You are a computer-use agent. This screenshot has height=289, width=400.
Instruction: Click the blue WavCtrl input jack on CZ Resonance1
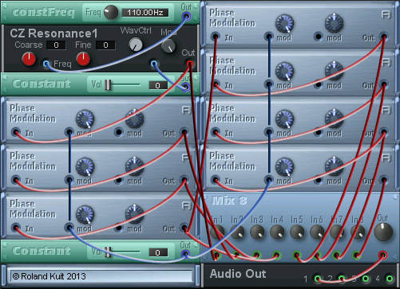[154, 64]
